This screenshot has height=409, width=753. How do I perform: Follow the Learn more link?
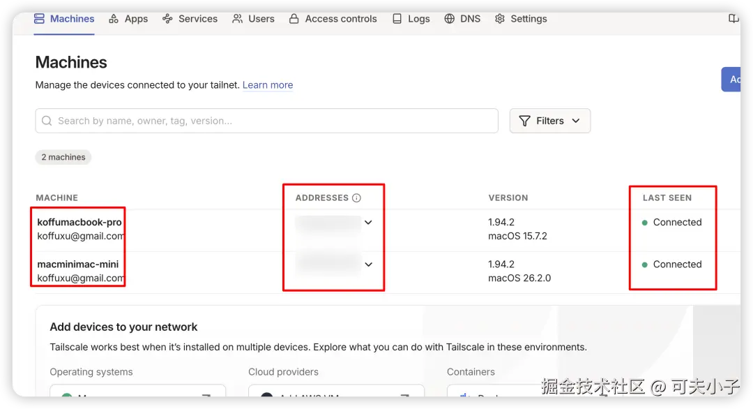point(268,85)
